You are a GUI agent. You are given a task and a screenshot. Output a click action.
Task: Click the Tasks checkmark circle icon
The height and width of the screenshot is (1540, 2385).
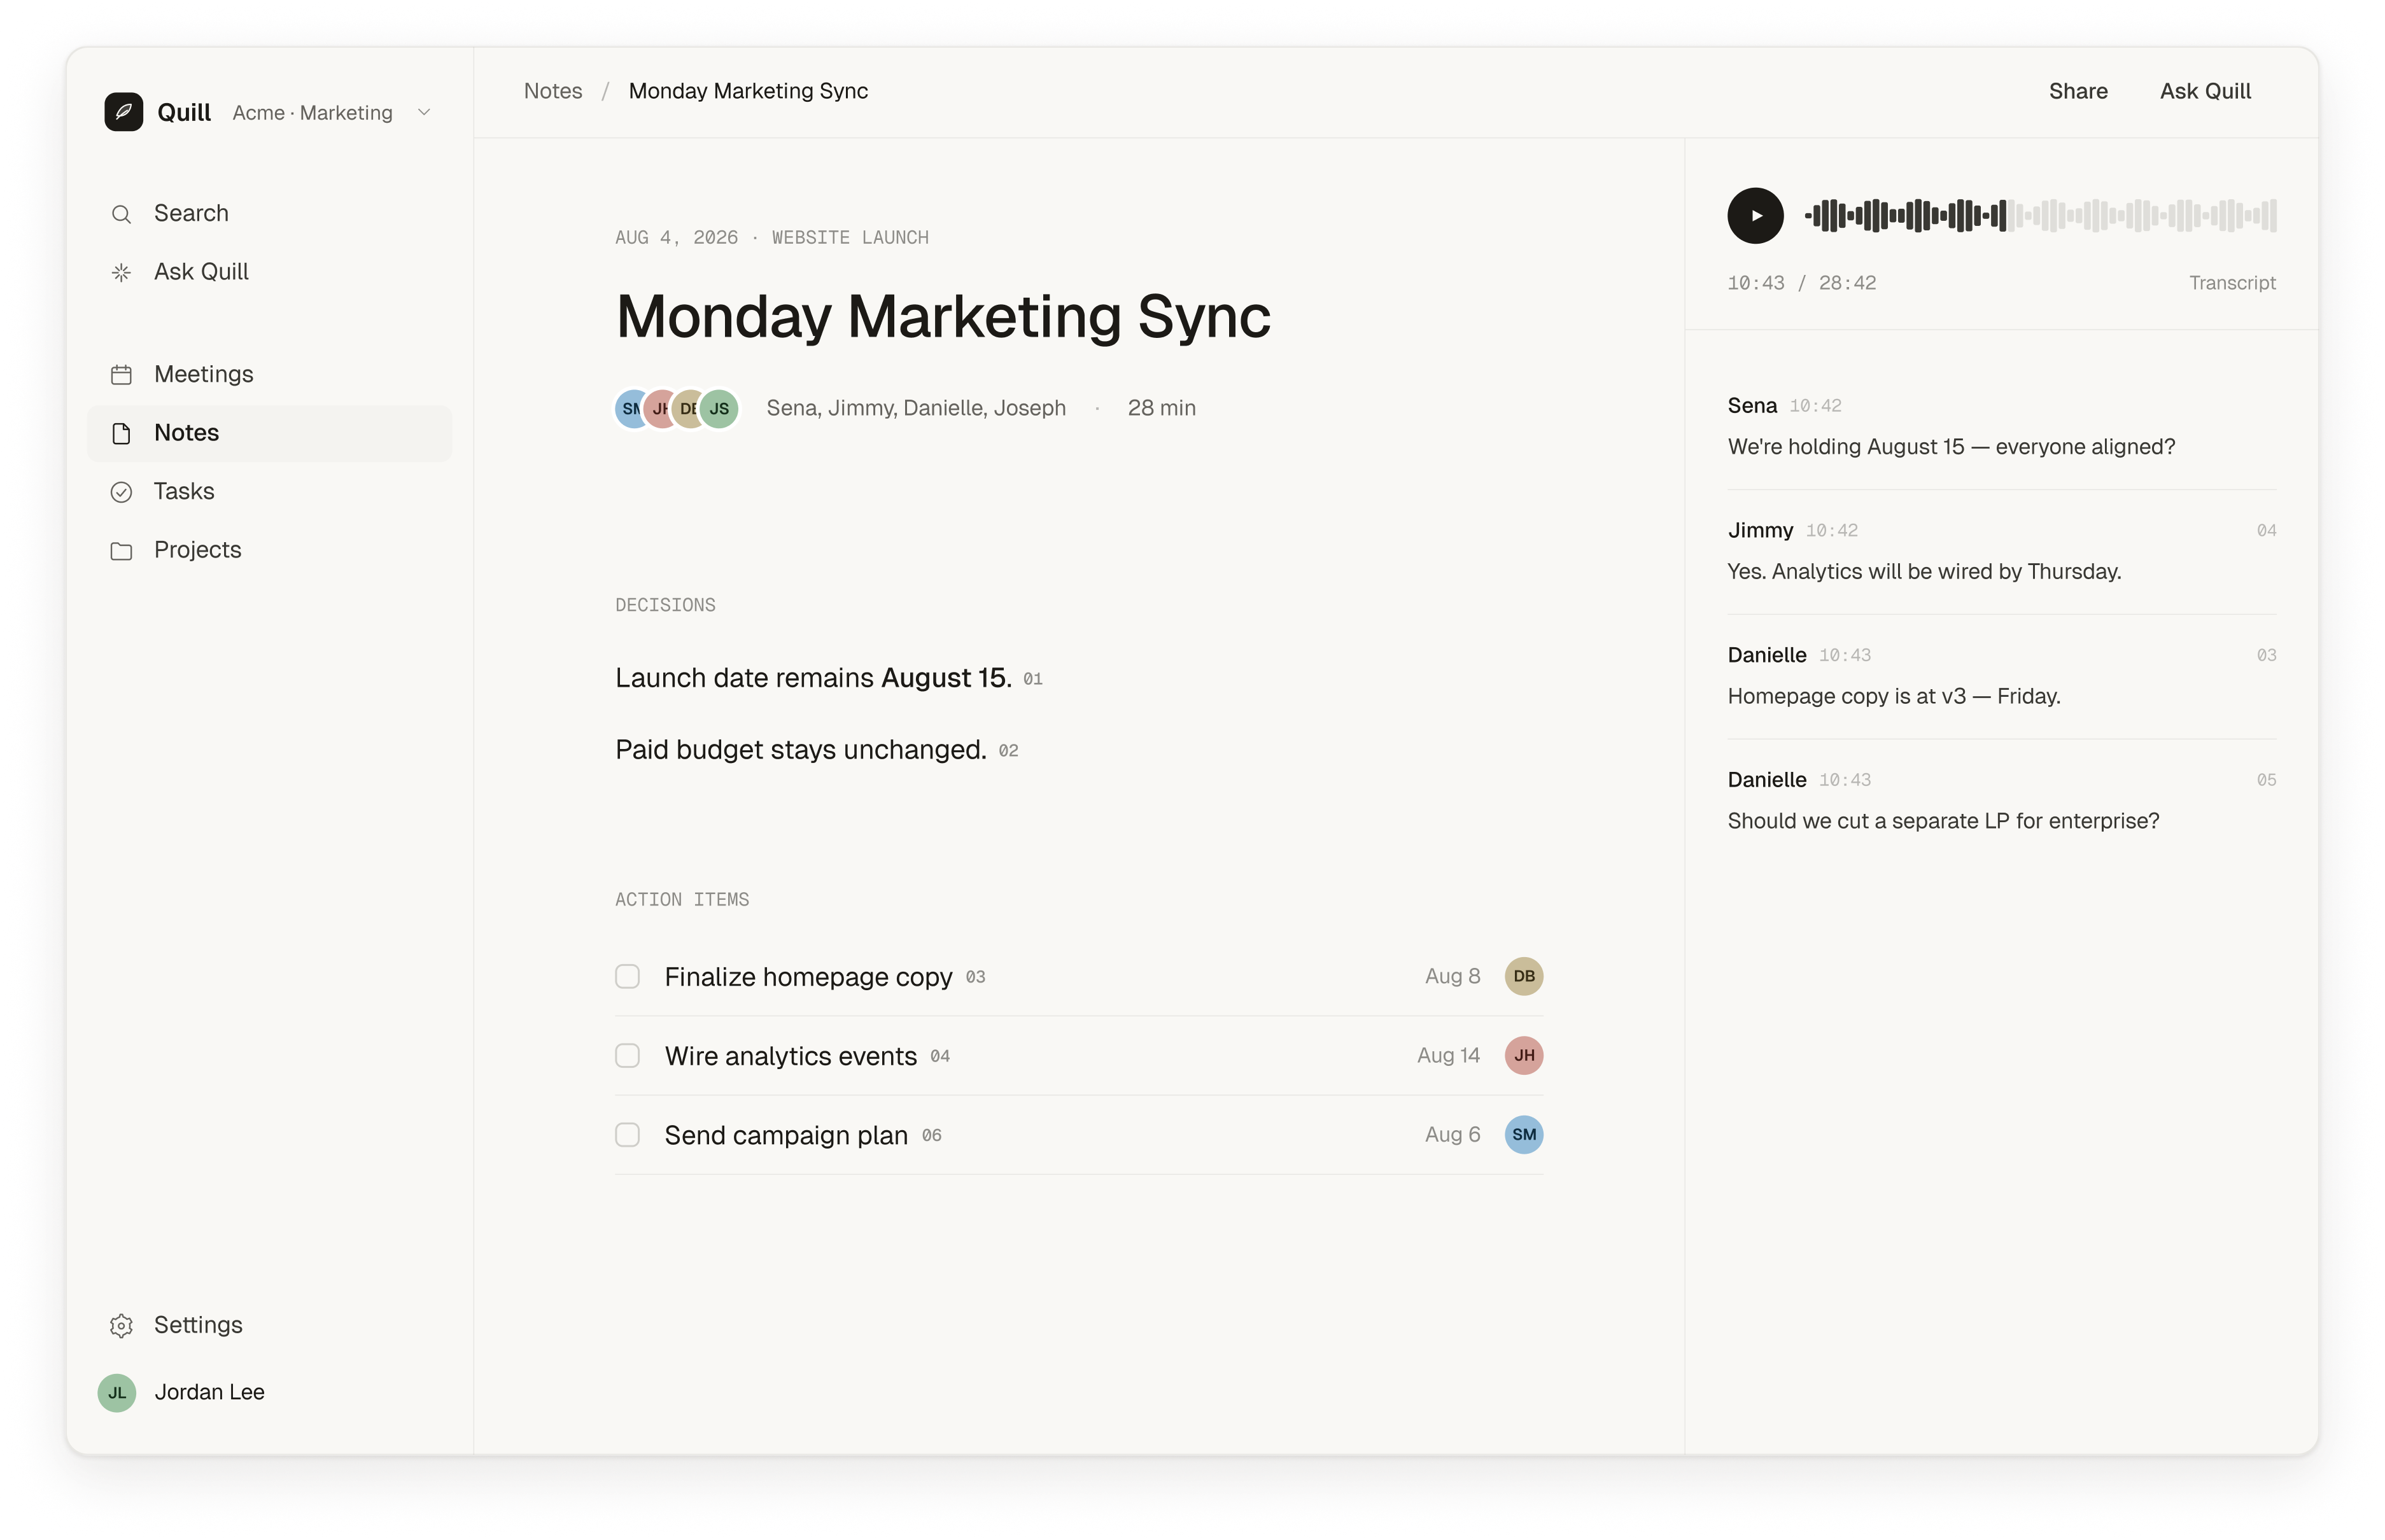coord(121,492)
